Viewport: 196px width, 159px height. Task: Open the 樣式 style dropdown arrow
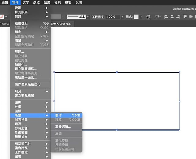point(141,17)
